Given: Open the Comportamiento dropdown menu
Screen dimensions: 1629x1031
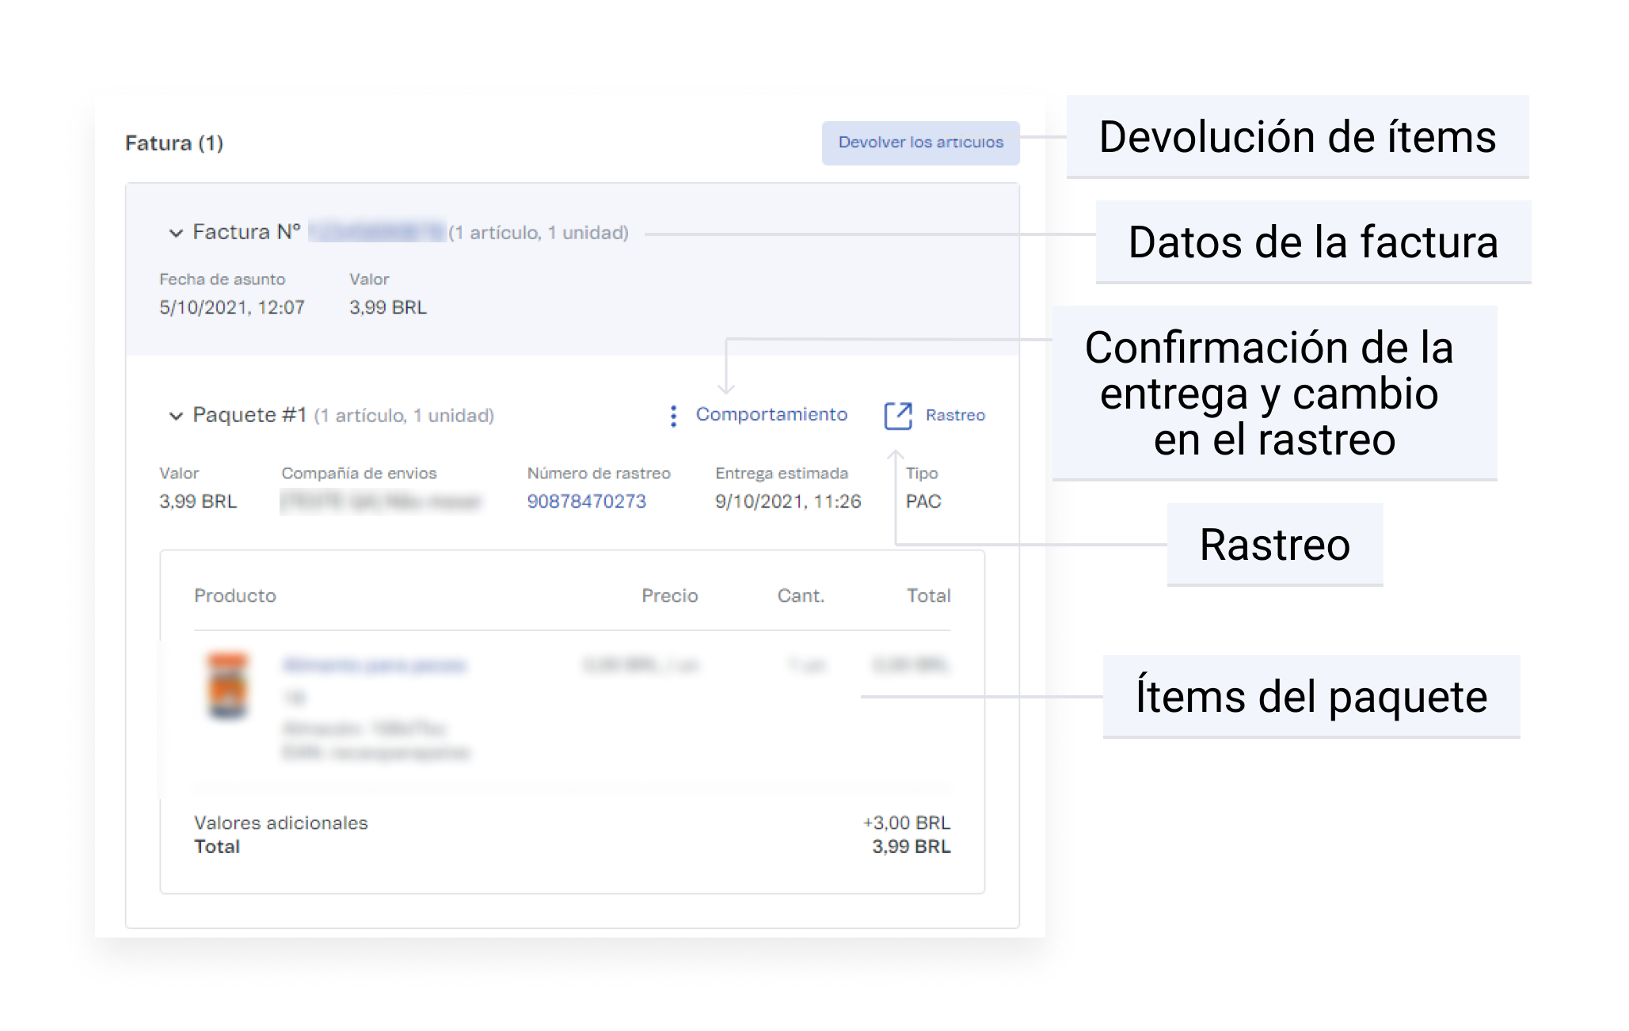Looking at the screenshot, I should [x=771, y=414].
